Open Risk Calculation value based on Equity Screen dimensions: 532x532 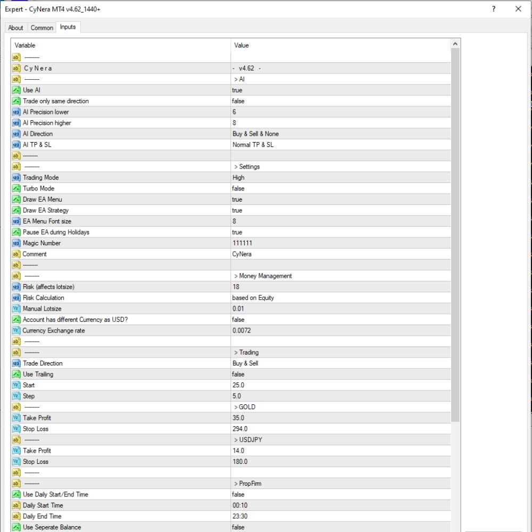[340, 298]
